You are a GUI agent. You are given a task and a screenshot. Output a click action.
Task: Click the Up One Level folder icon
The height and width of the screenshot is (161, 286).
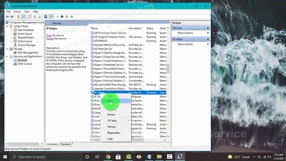(18, 17)
